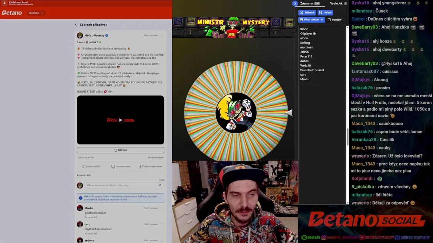Go back using arrow beside Zobrazit příspěvek
Image resolution: width=433 pixels, height=243 pixels.
[76, 25]
